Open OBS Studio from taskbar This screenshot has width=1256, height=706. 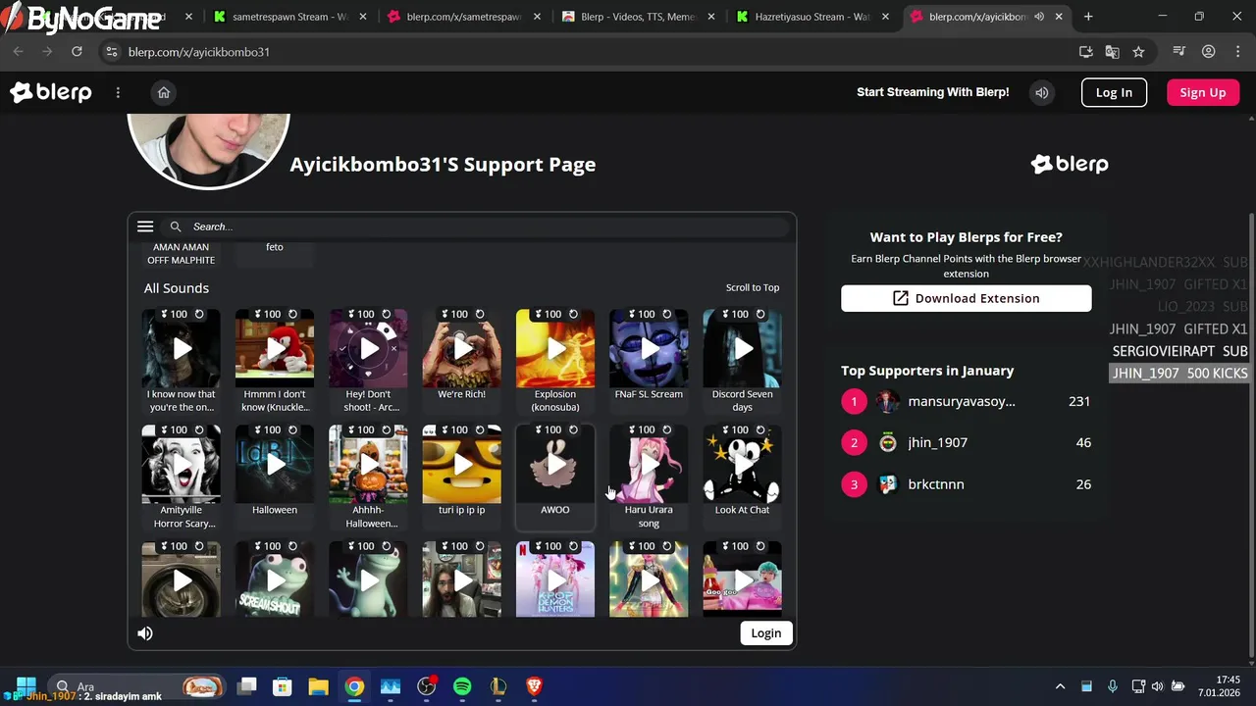point(427,686)
